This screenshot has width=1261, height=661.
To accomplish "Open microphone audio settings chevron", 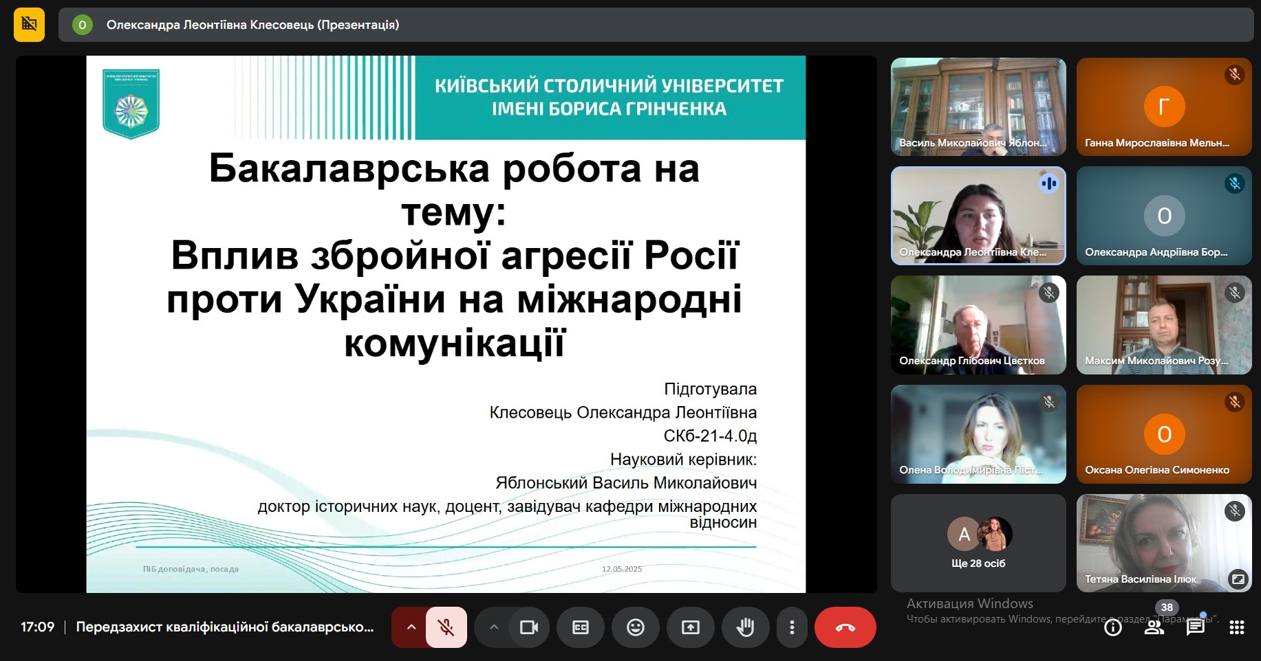I will pos(411,627).
